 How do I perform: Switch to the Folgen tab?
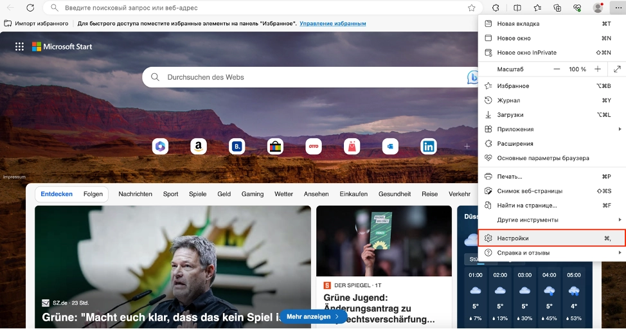93,194
